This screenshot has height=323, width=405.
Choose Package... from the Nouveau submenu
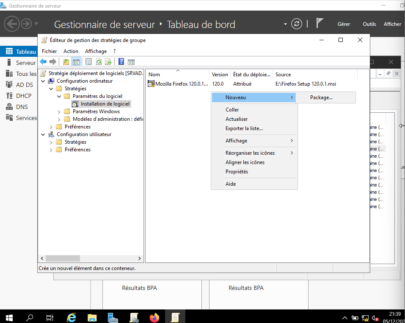321,97
